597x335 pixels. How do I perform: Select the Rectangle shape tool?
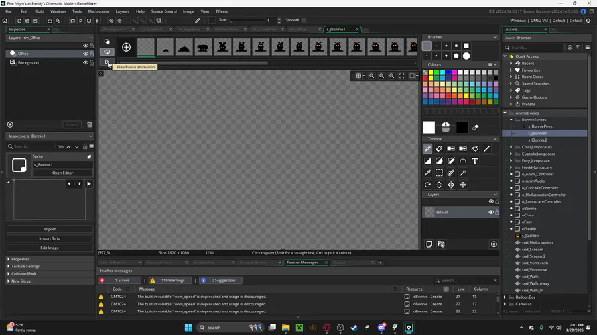click(427, 161)
